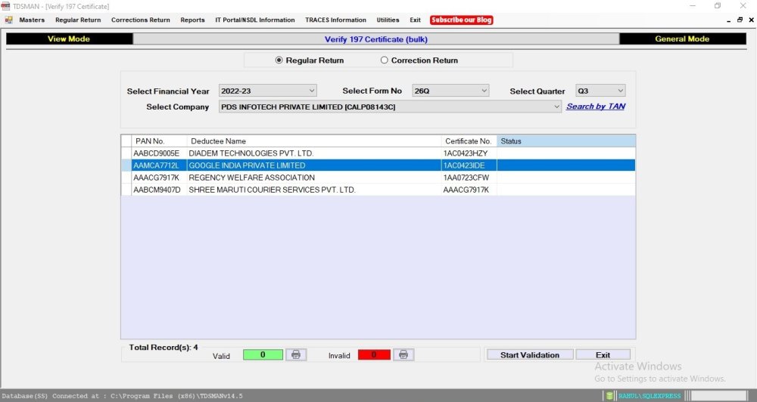Viewport: 757px width, 402px height.
Task: Open the Corrections Return menu
Action: point(141,20)
